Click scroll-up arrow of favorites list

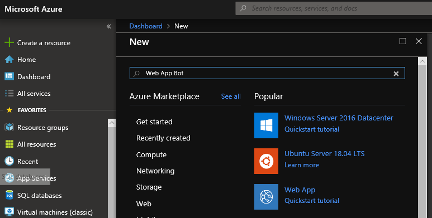tap(112, 123)
